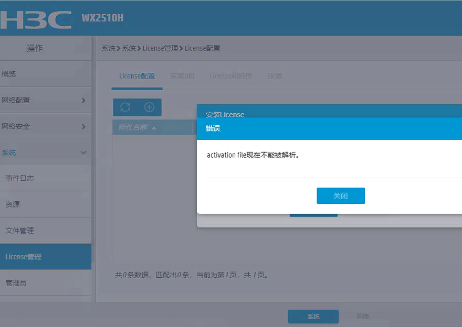
Task: Collapse the 系统 menu chevron
Action: 83,152
